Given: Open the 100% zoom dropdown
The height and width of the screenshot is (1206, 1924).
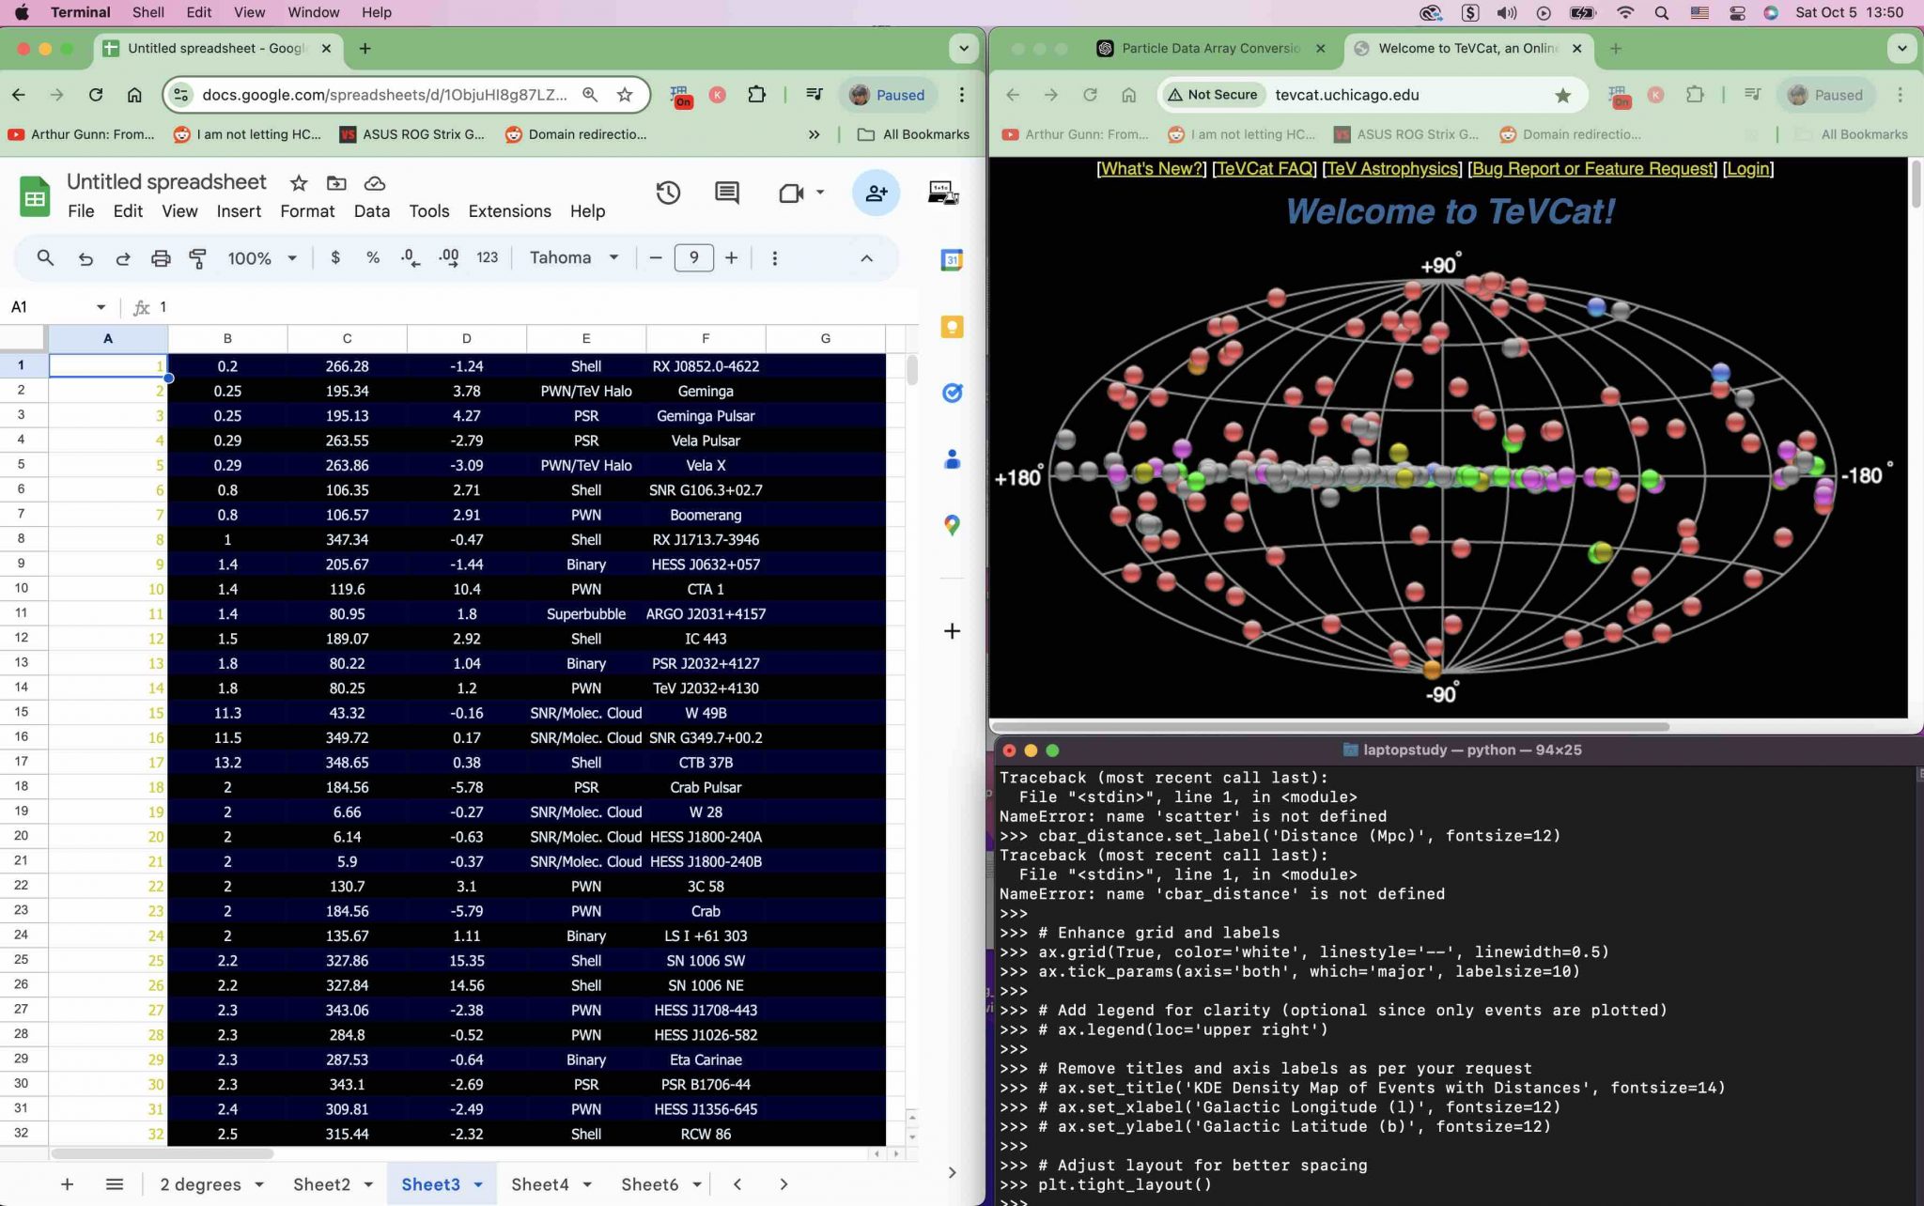Looking at the screenshot, I should 262,257.
